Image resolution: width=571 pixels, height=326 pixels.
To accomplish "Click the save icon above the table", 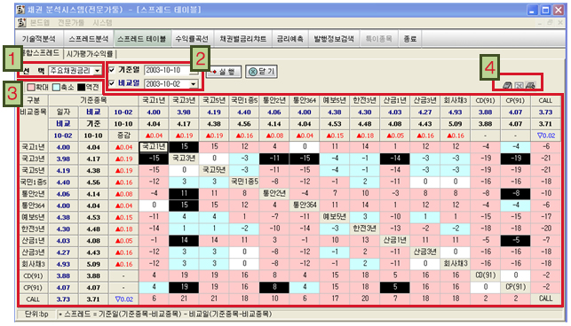I will (x=507, y=86).
